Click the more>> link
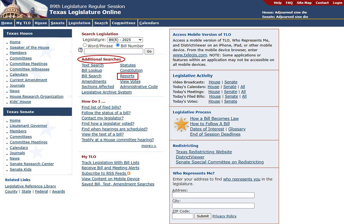This screenshot has height=224, width=344. click(149, 146)
